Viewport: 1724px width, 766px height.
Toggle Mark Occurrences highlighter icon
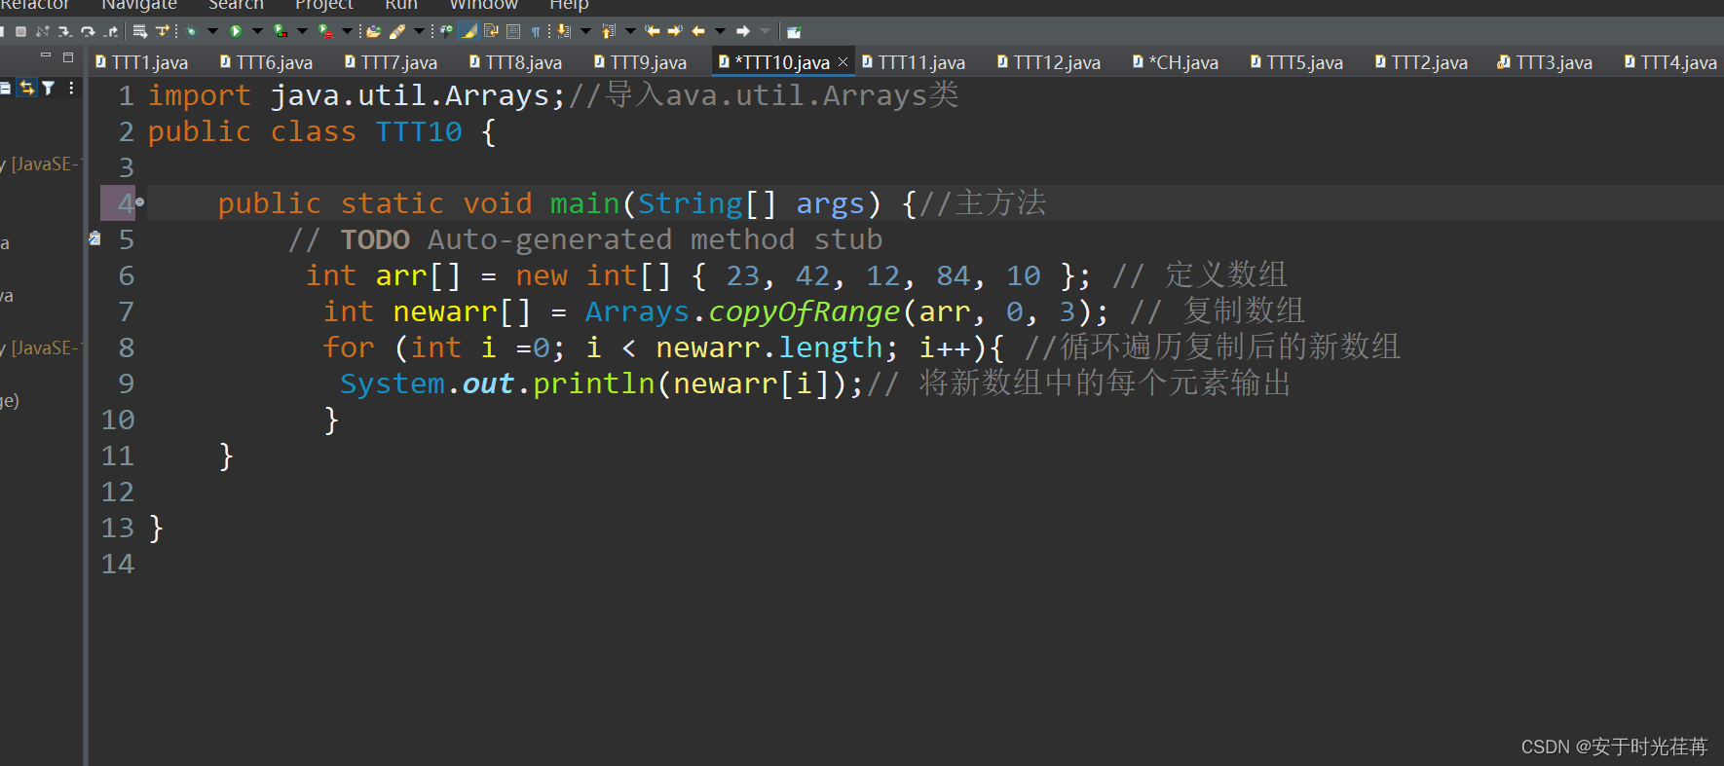(x=468, y=31)
